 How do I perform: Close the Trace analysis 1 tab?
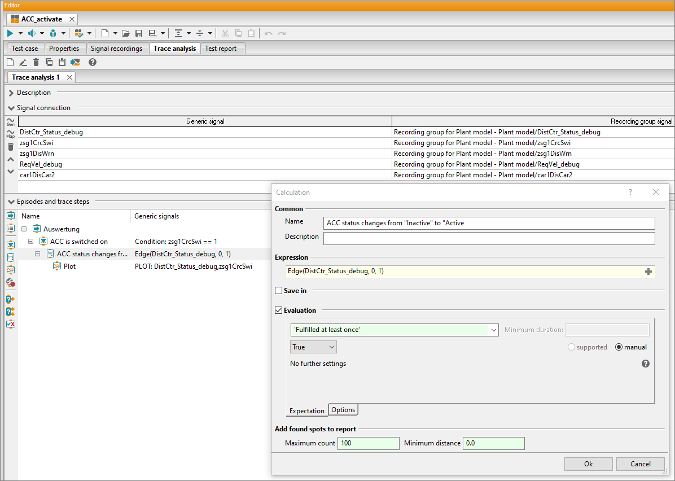69,77
